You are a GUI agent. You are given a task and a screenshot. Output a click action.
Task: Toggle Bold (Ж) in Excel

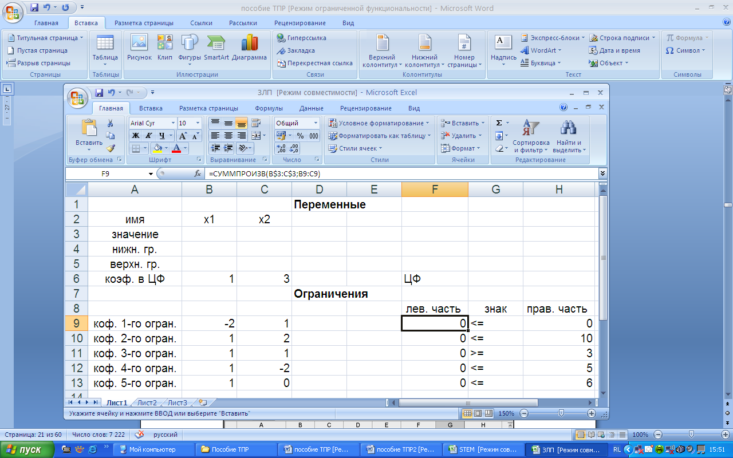[136, 136]
